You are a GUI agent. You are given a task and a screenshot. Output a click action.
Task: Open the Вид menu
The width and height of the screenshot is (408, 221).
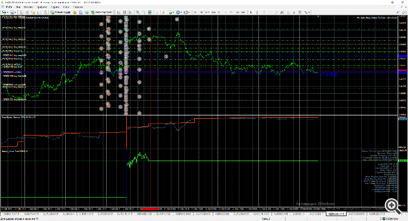tap(18, 7)
